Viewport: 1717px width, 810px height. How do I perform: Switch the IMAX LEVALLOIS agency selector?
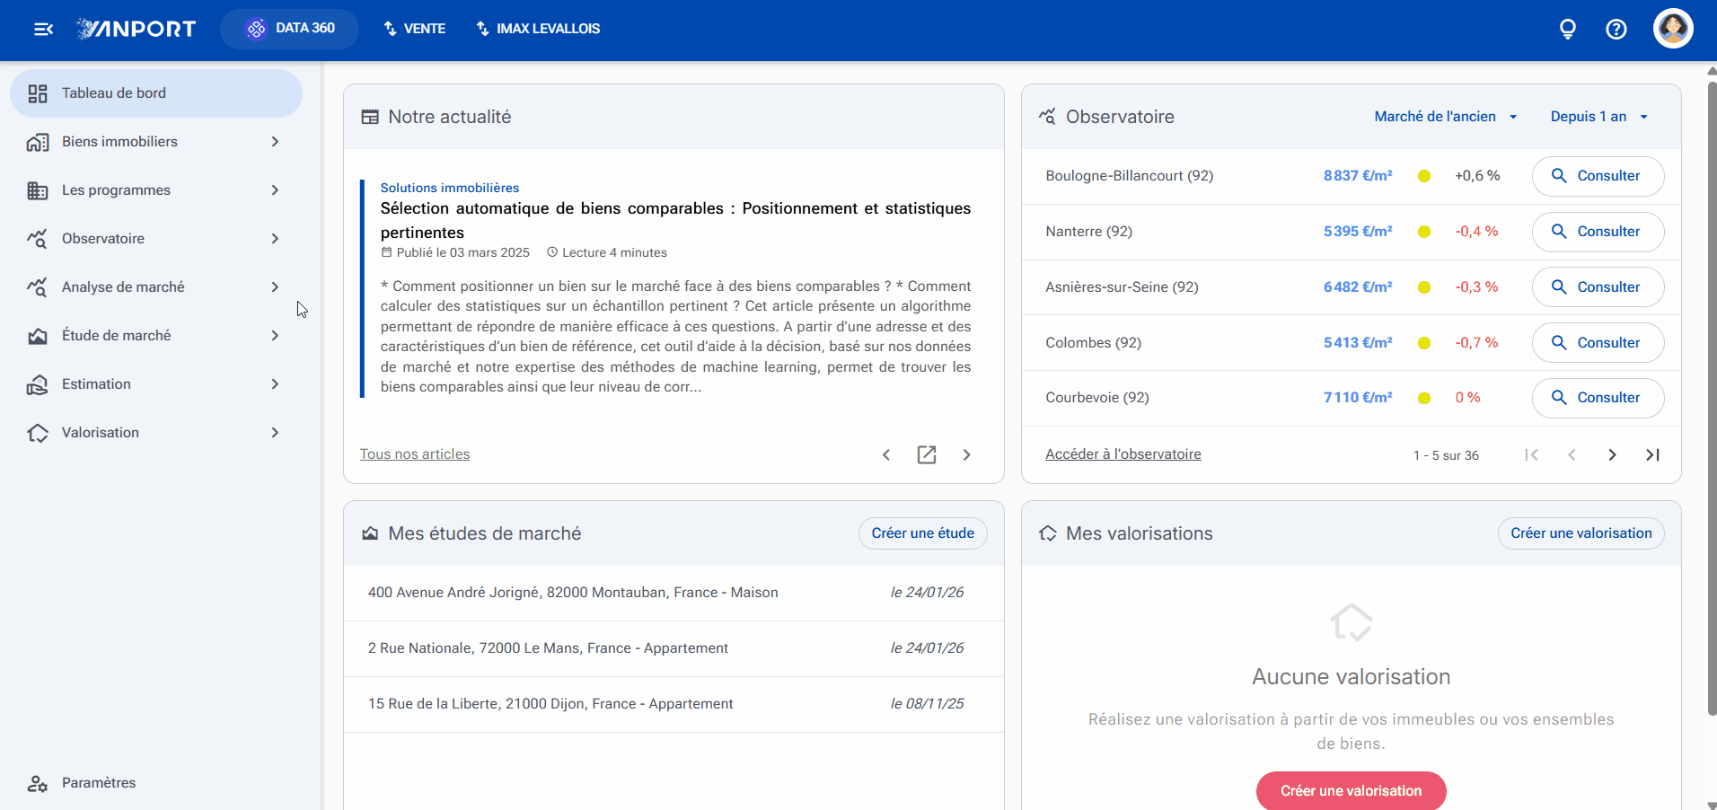538,29
